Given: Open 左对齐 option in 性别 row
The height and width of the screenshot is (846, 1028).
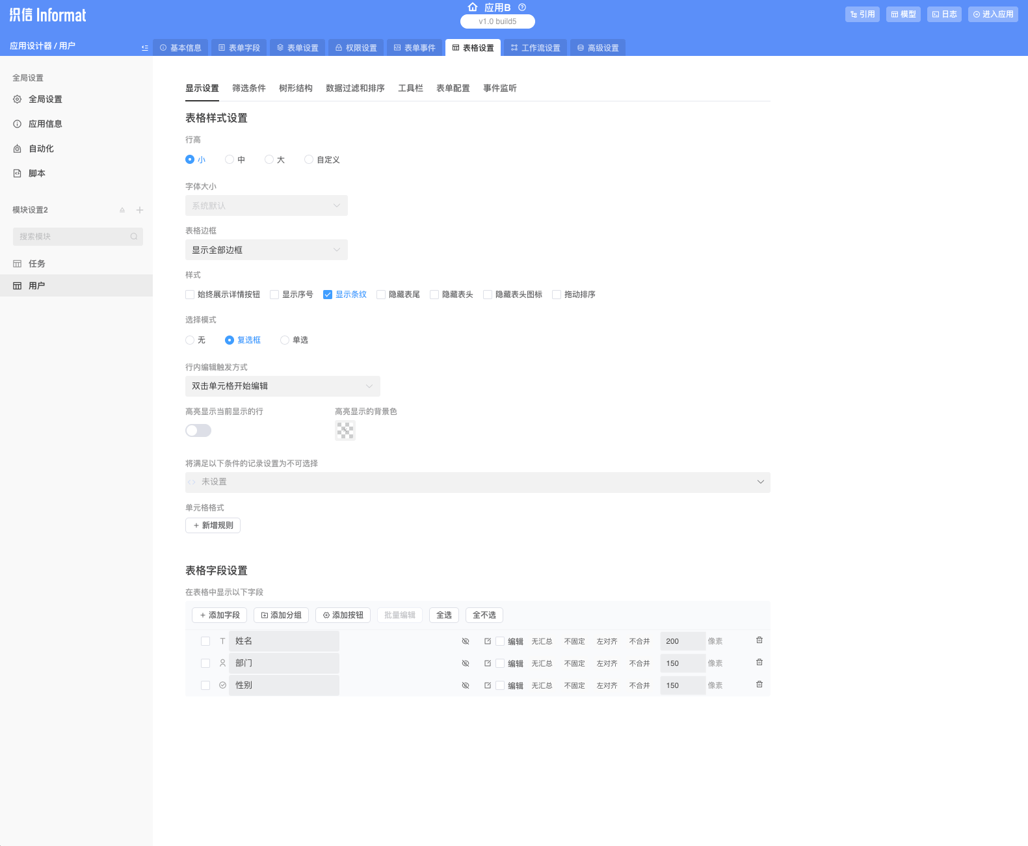Looking at the screenshot, I should click(x=607, y=685).
